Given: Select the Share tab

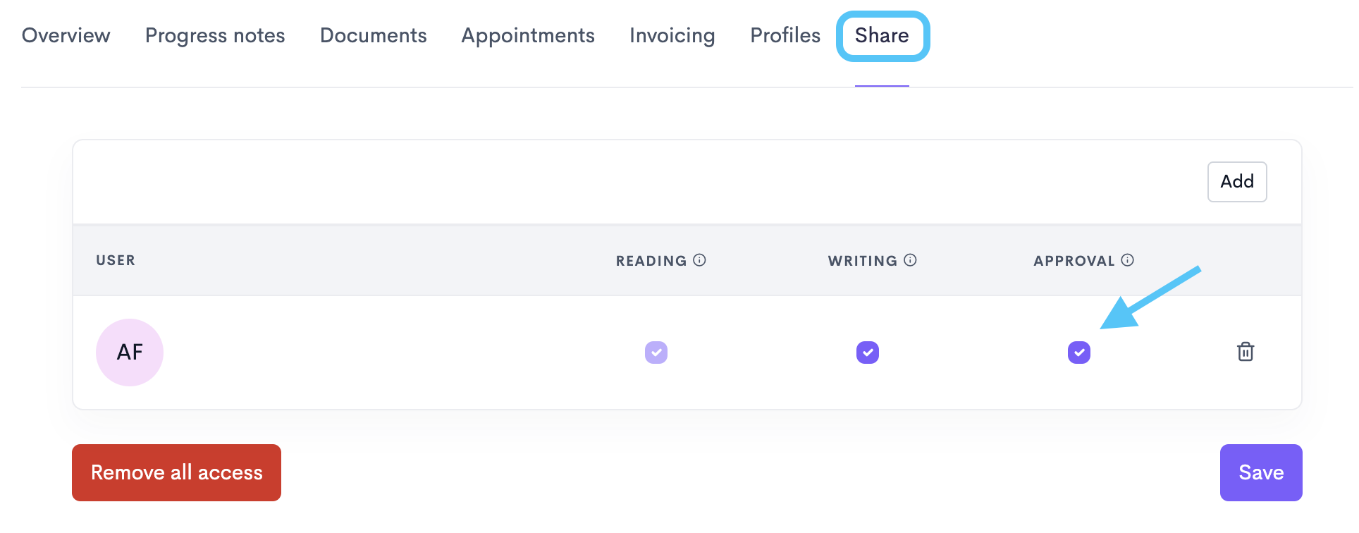Looking at the screenshot, I should tap(882, 35).
